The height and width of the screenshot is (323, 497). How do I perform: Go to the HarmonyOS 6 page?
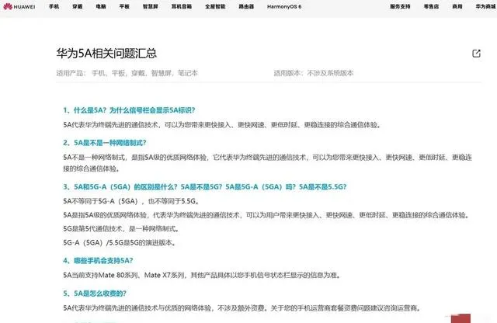(x=284, y=6)
